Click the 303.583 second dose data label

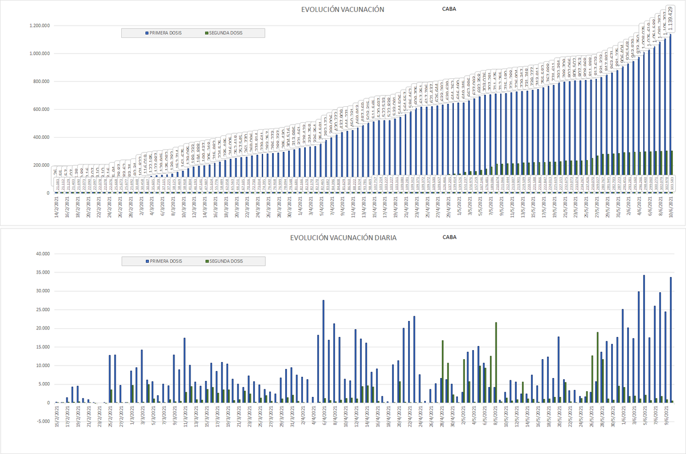(671, 184)
